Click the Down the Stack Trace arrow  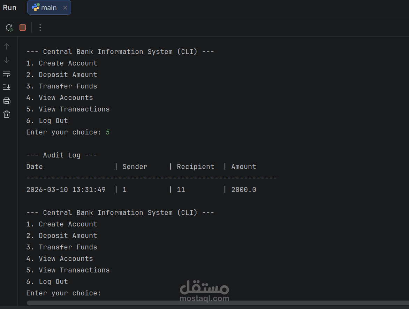click(x=7, y=60)
